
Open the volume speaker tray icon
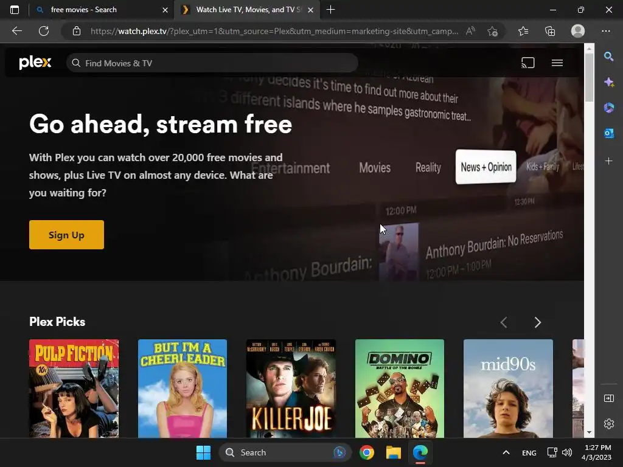[x=567, y=452]
